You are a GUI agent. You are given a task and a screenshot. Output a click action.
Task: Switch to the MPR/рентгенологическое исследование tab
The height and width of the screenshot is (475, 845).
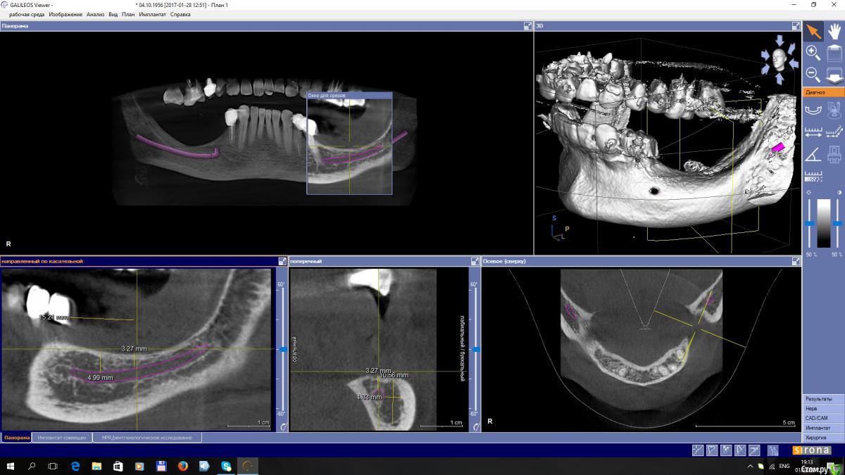click(x=146, y=438)
